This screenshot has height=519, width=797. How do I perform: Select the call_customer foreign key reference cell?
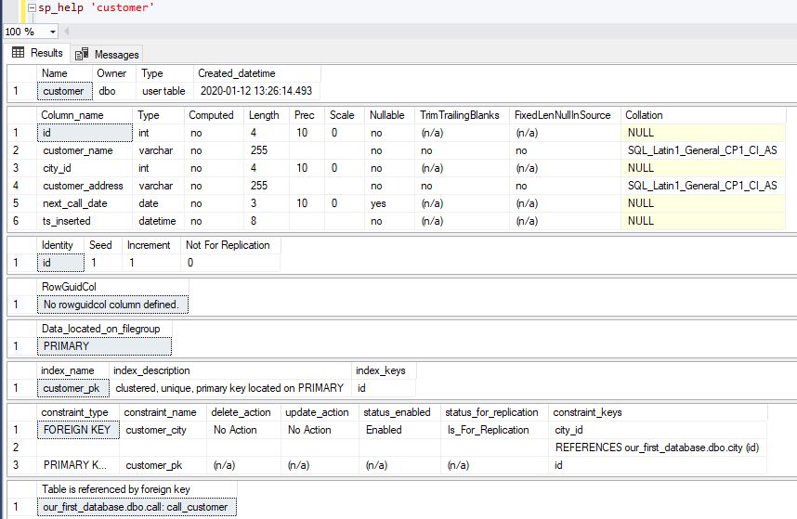[x=137, y=507]
